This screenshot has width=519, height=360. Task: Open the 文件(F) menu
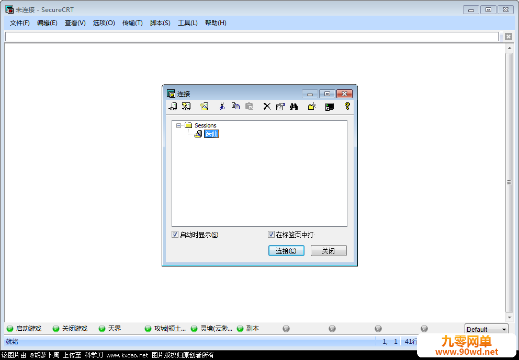[19, 23]
